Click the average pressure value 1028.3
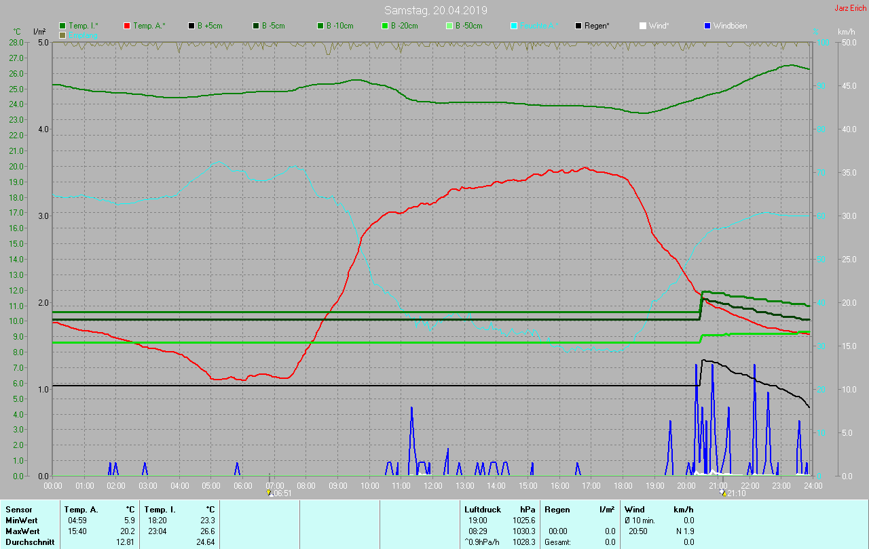 pos(524,542)
